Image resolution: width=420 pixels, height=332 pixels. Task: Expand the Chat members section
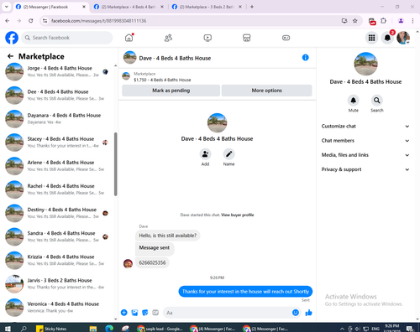(365, 141)
